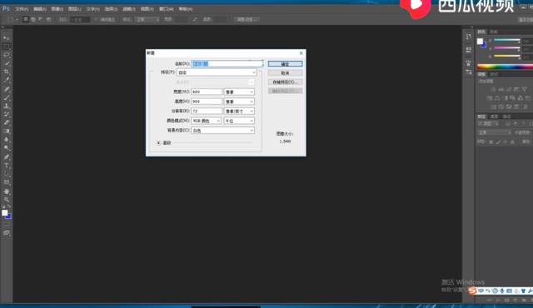Open the width units dropdown
Screen dimensions: 533x308
(x=239, y=92)
